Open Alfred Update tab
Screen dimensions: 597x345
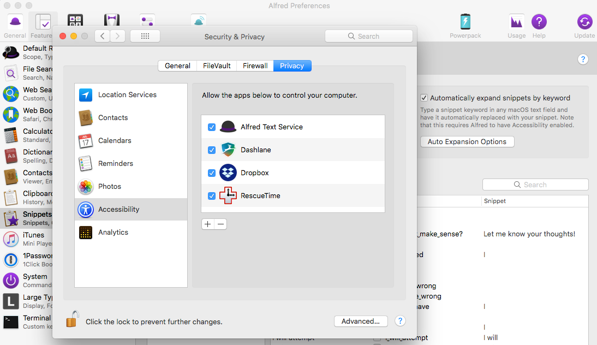click(x=584, y=26)
